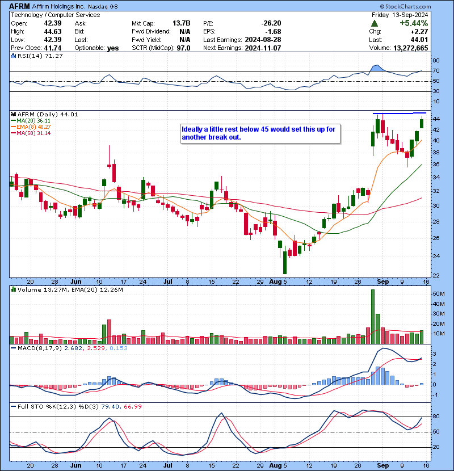Click the Mkt Cap 13.7B value
The height and width of the screenshot is (471, 454).
(181, 23)
